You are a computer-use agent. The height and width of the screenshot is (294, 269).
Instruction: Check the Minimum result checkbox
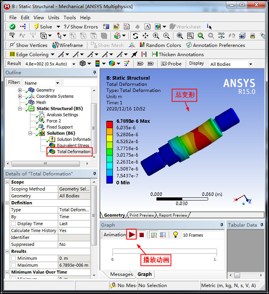[13, 258]
